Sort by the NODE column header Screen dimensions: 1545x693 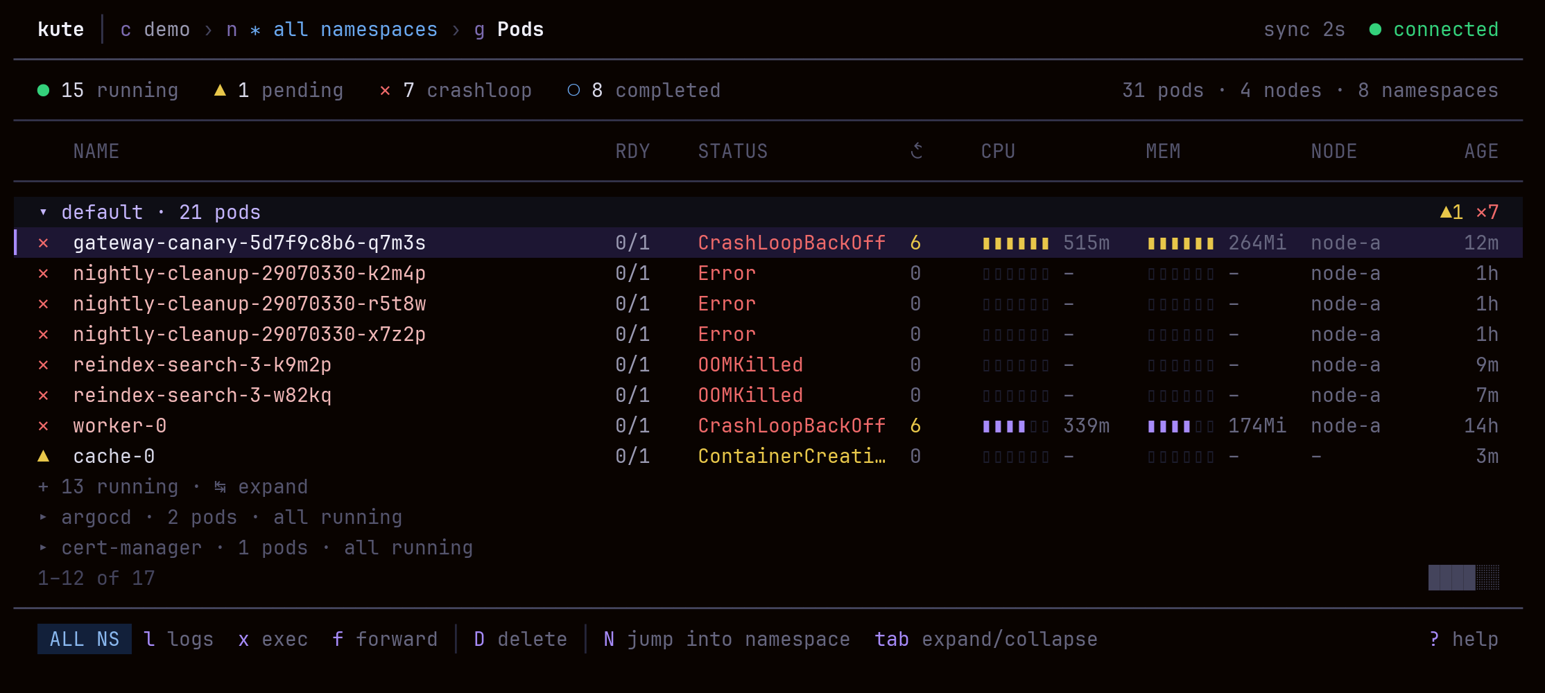pyautogui.click(x=1334, y=151)
